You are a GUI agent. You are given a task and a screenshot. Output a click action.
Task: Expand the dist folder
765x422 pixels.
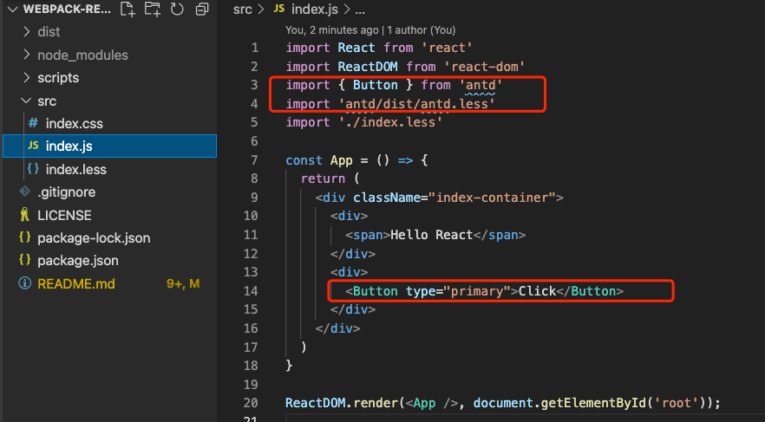[27, 32]
